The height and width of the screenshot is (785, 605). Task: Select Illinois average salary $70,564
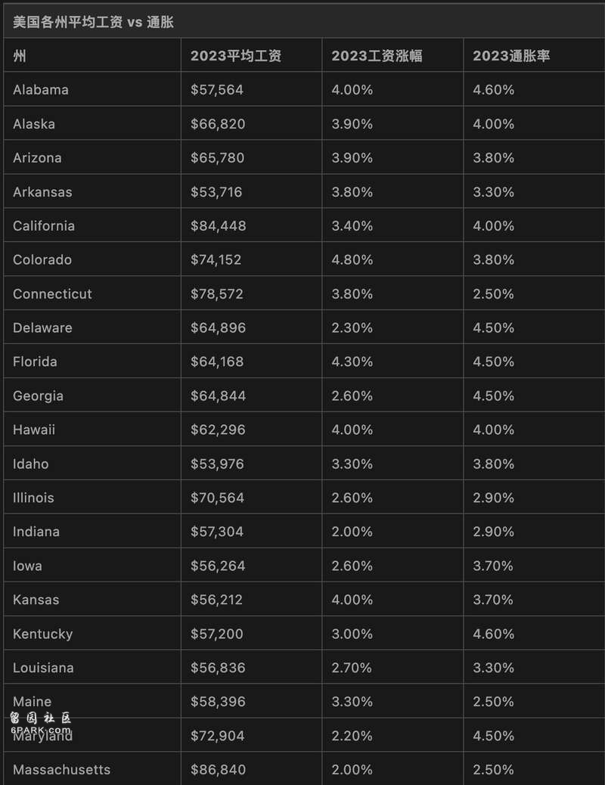(x=218, y=498)
